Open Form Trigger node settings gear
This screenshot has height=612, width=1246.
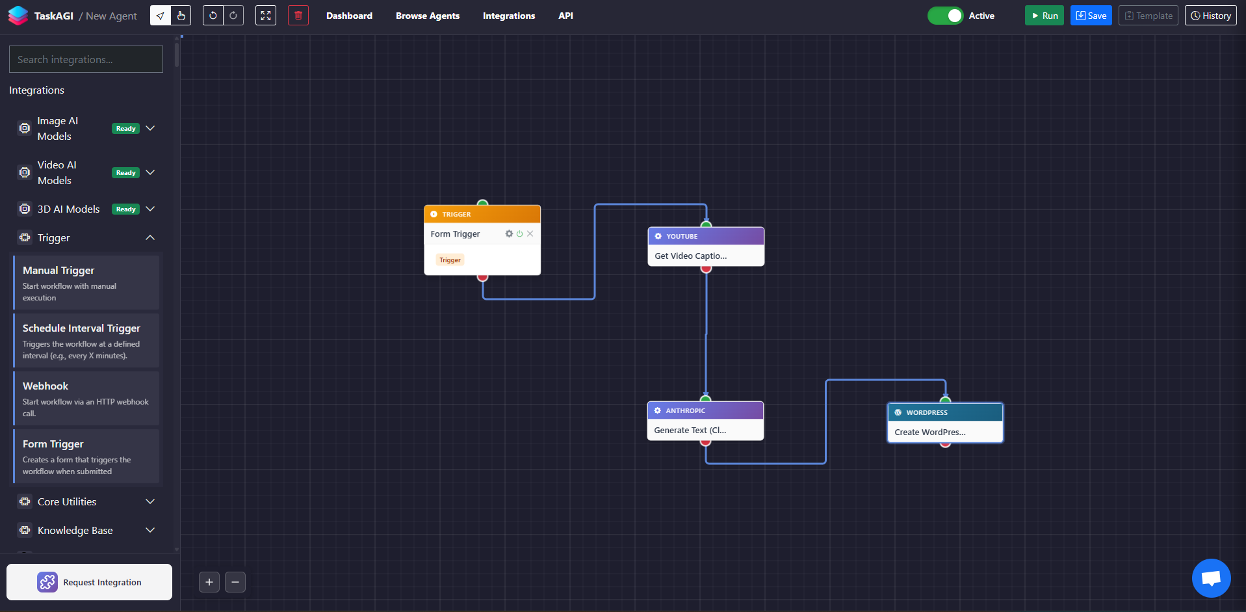coord(509,233)
